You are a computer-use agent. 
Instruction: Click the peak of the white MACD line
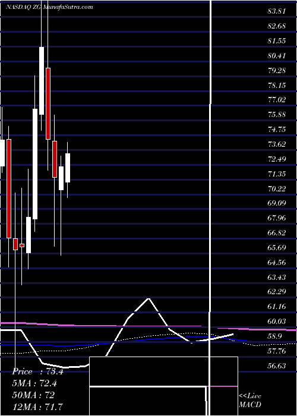click(x=148, y=298)
